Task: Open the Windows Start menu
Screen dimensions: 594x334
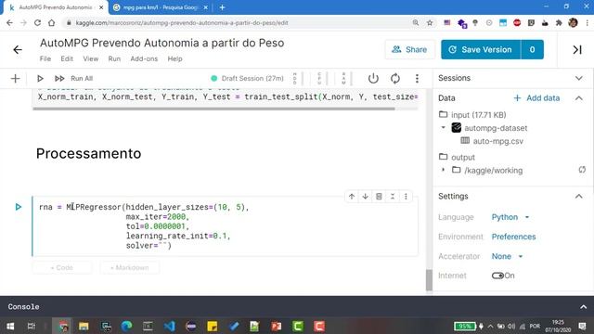Action: point(10,326)
